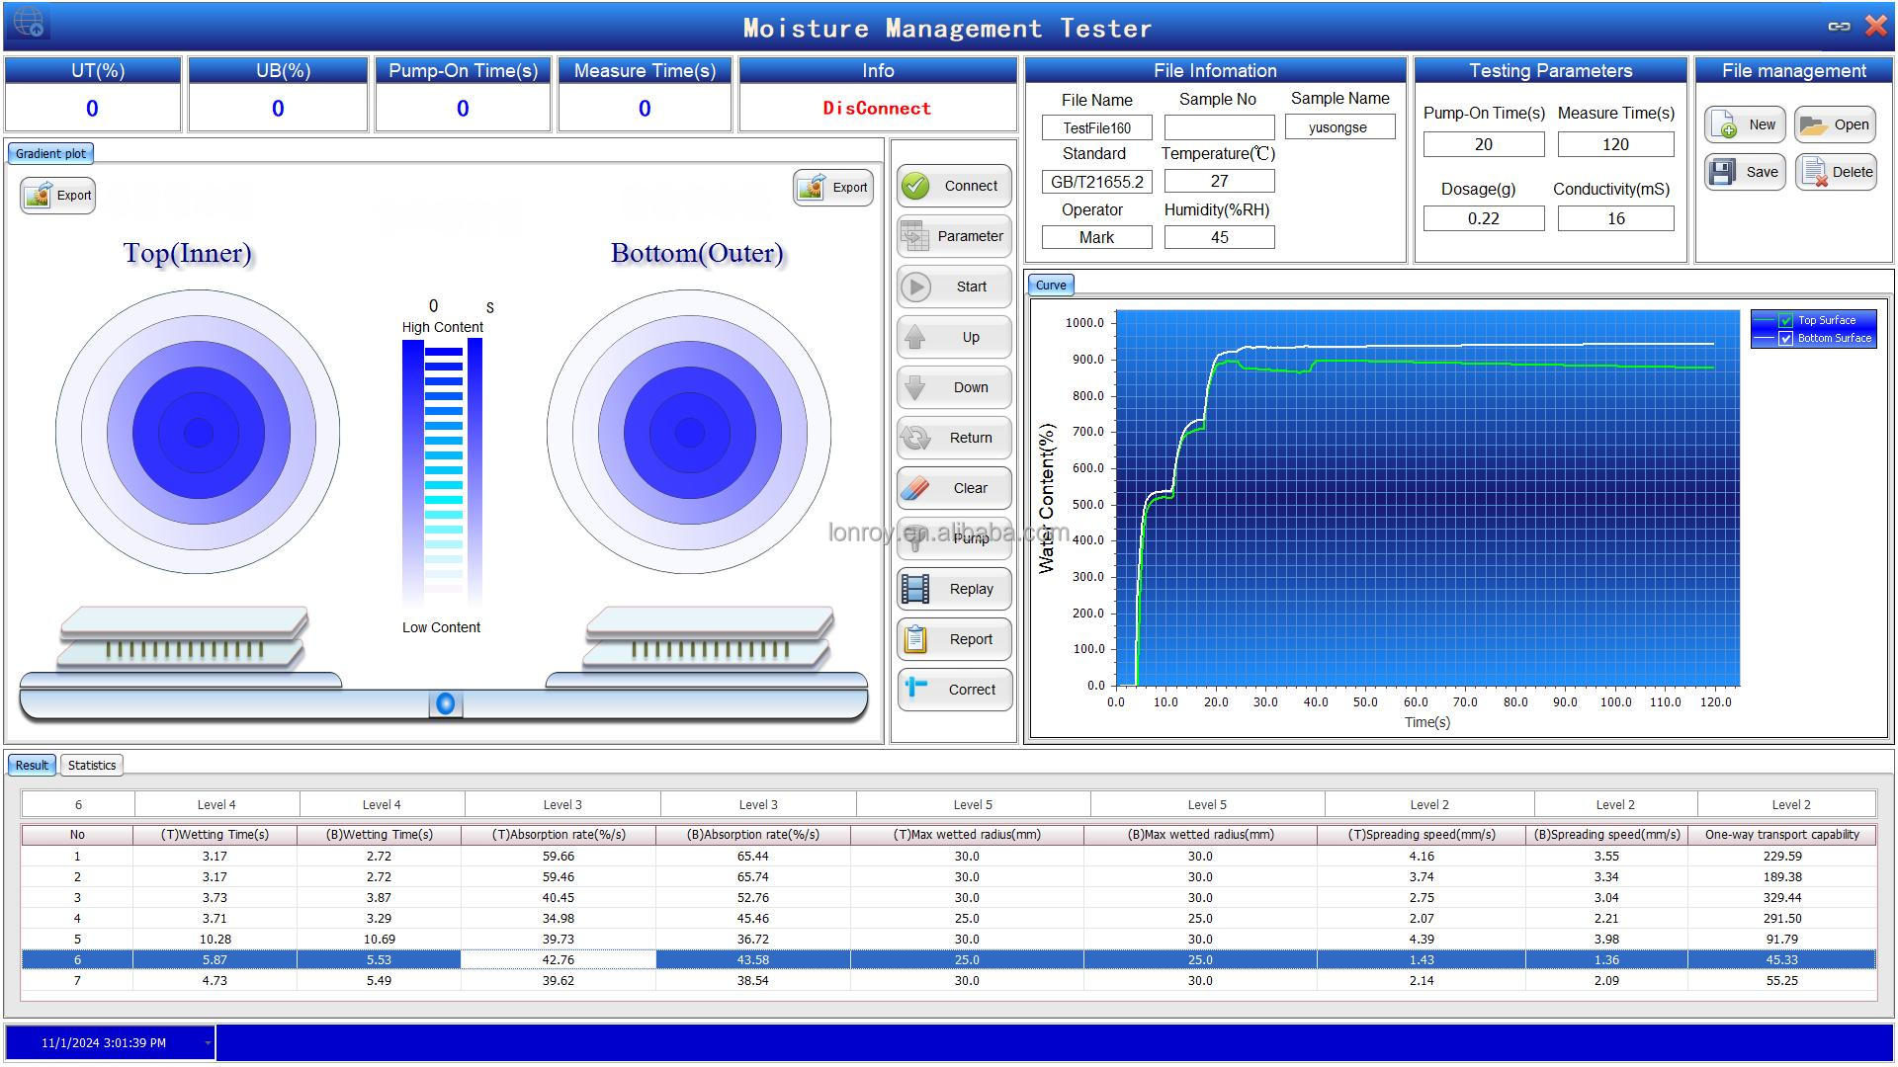Click the File Name field TestFile160
1898x1067 pixels.
[1096, 127]
